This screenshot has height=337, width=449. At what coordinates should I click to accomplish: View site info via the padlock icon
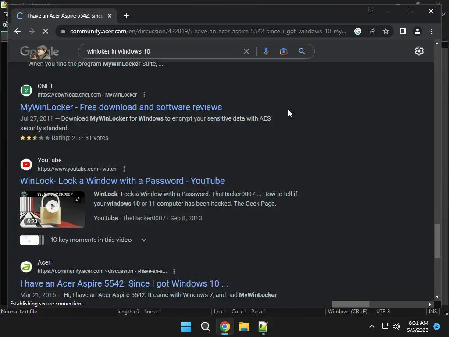coord(63,31)
